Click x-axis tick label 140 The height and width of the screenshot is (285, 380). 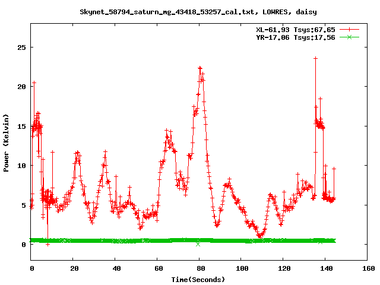[327, 268]
